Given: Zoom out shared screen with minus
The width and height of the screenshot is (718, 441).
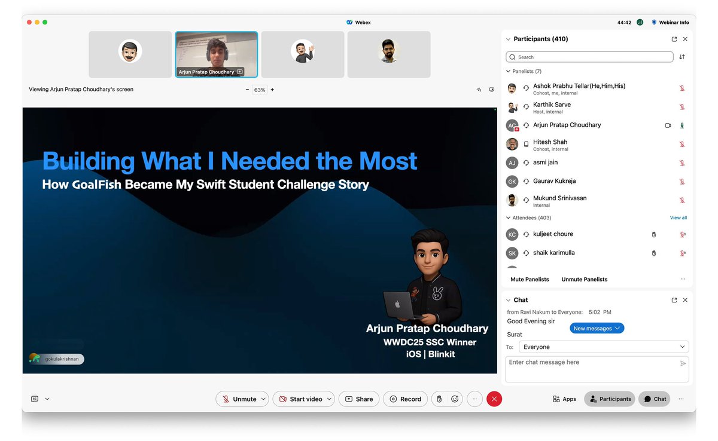Looking at the screenshot, I should pos(247,90).
